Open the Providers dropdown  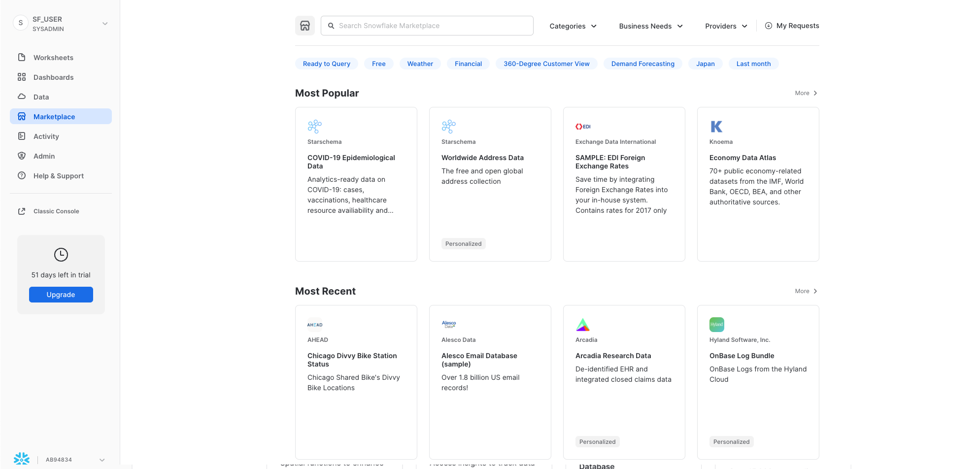point(725,26)
